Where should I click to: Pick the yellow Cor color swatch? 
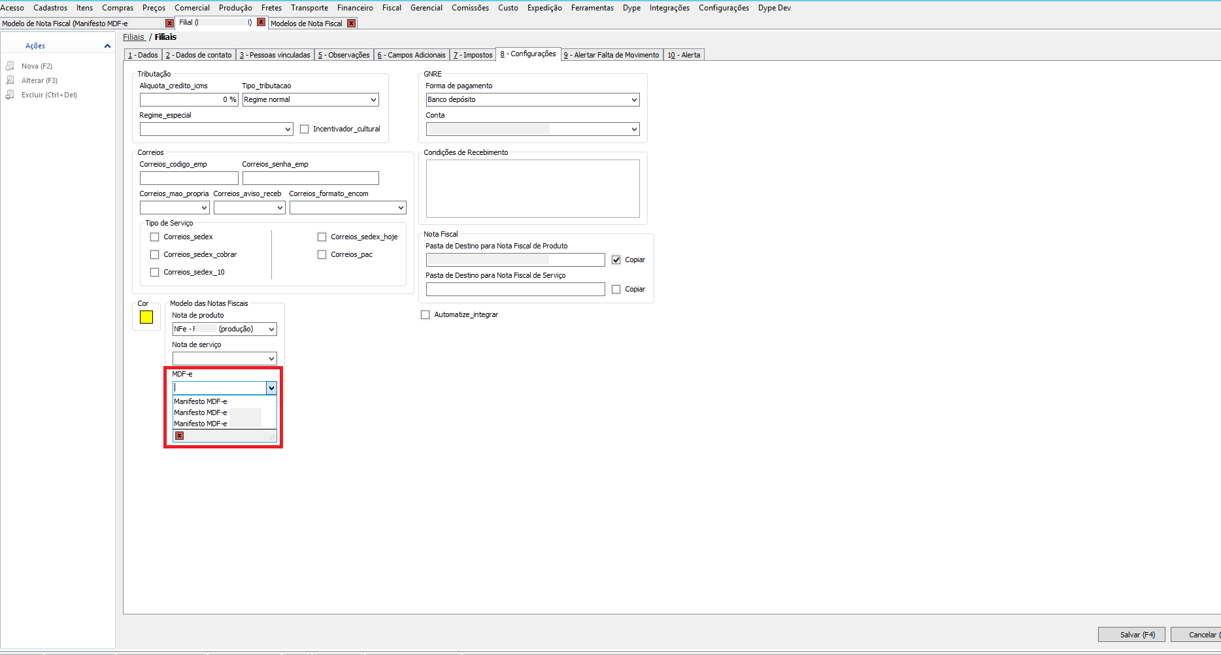point(146,317)
